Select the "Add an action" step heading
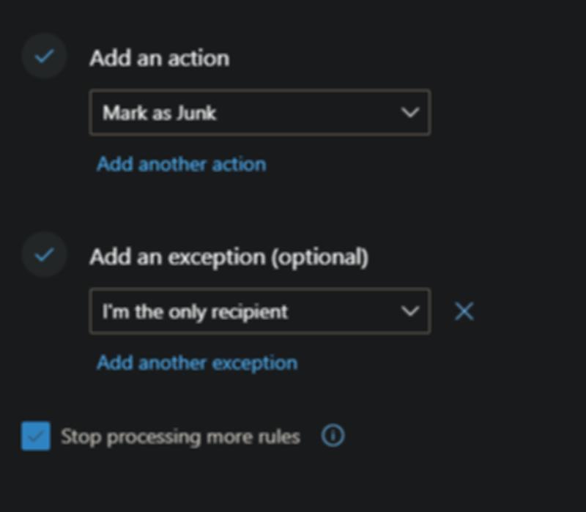 [x=159, y=58]
